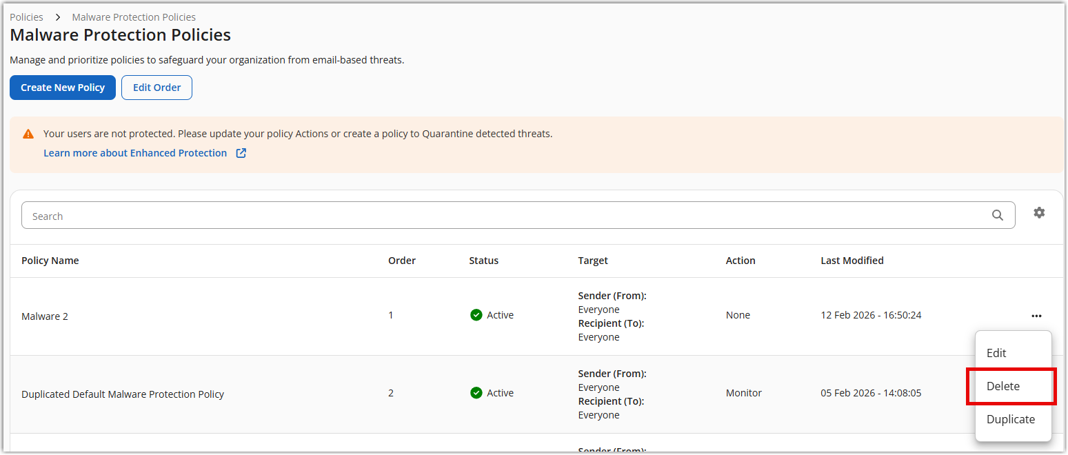
Task: Click the orange warning triangle icon
Action: coord(28,134)
